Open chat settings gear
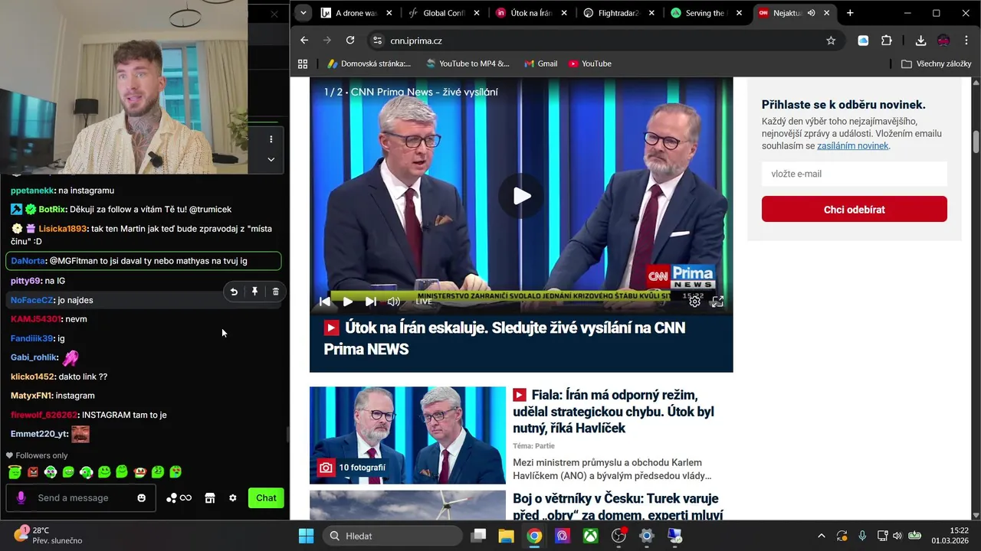Viewport: 981px width, 551px height. click(233, 498)
